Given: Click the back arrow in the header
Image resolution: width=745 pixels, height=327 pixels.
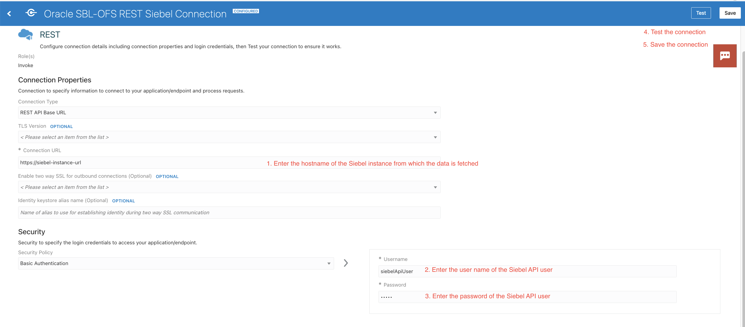Looking at the screenshot, I should coord(9,13).
